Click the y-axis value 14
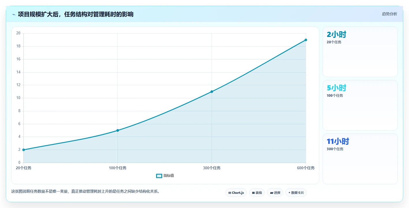 pyautogui.click(x=18, y=72)
